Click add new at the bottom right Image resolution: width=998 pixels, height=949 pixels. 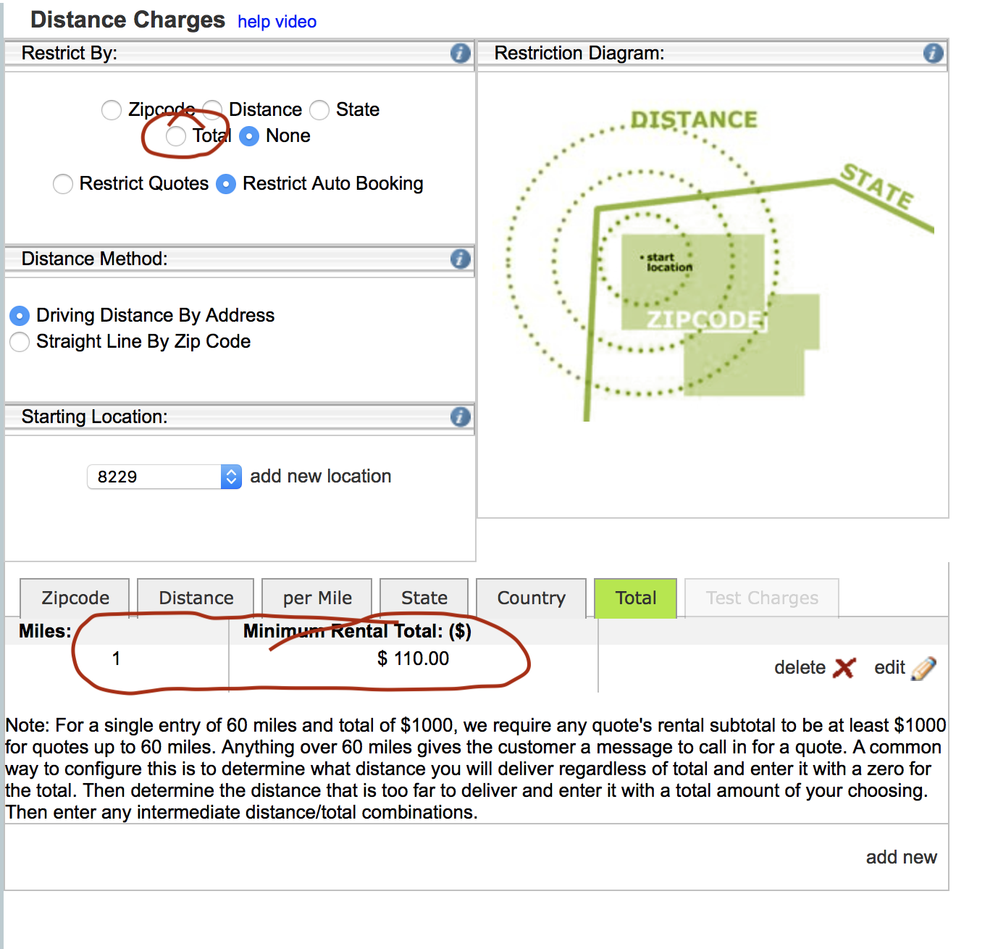[901, 857]
